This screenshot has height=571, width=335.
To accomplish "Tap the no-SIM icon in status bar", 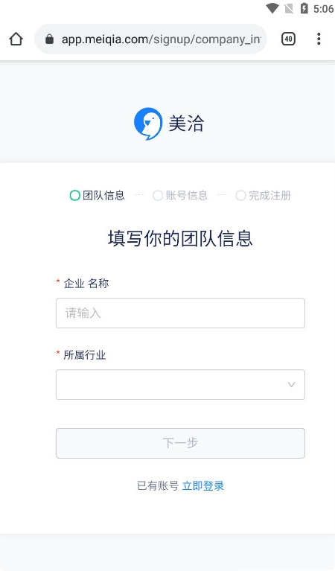I will [289, 8].
